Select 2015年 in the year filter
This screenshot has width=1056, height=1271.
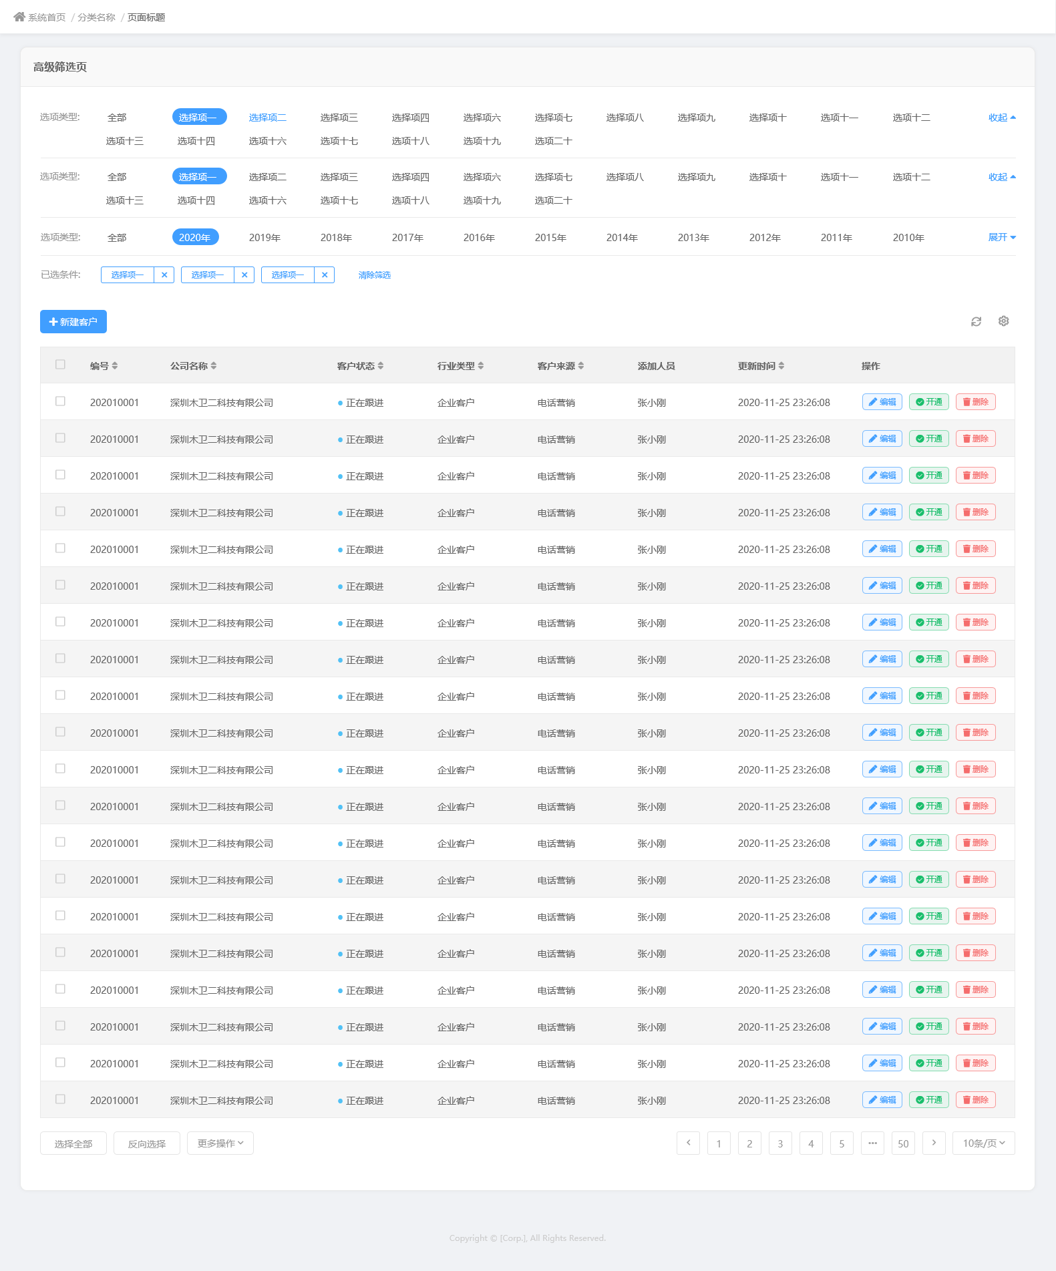tap(550, 238)
